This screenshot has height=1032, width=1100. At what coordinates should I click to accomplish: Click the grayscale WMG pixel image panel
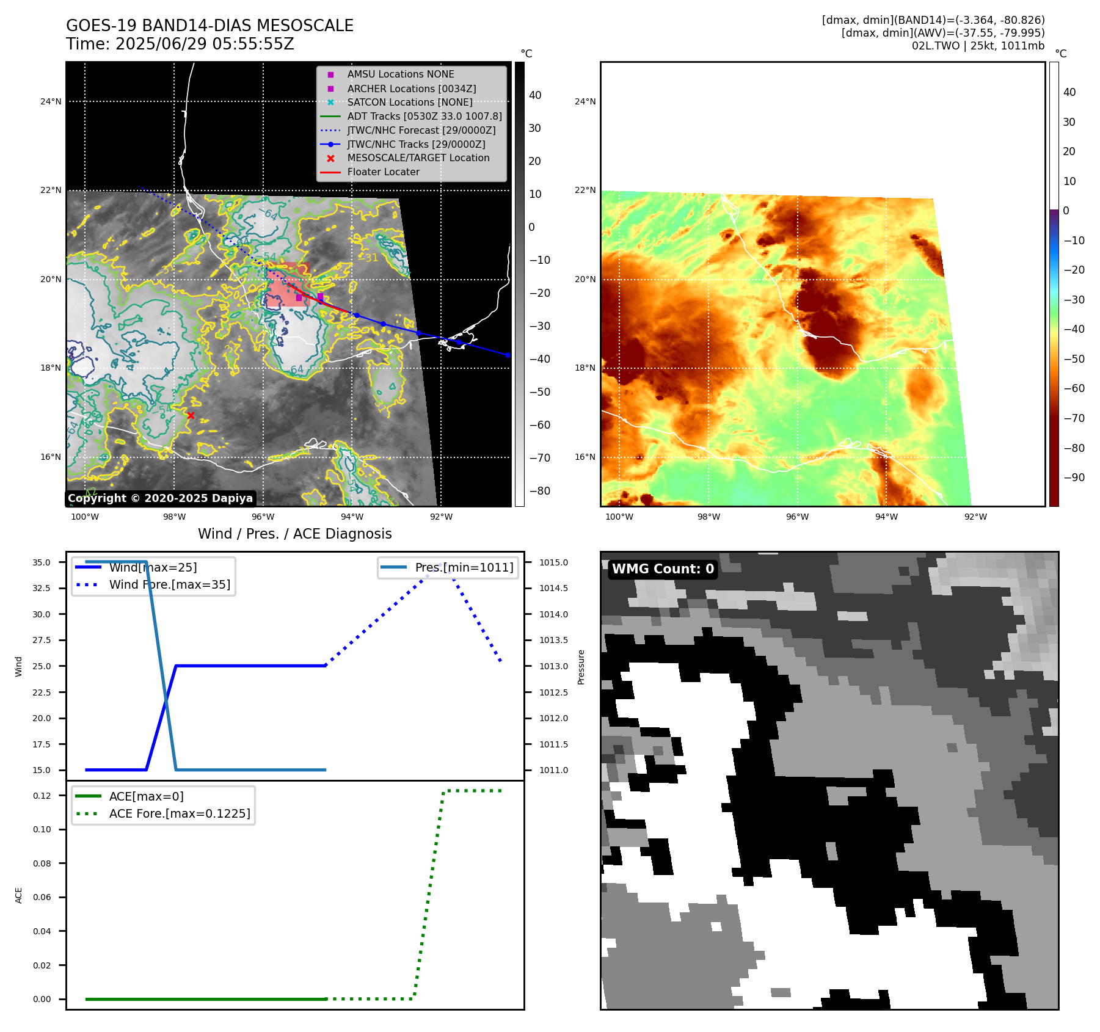(829, 780)
